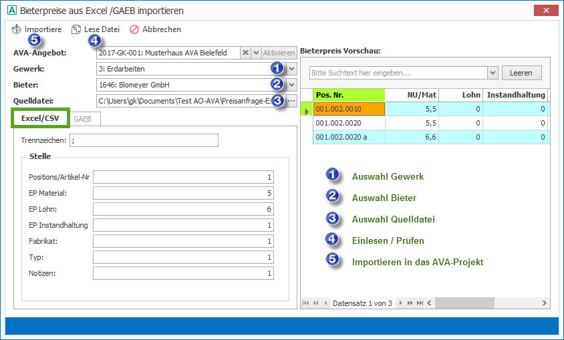Click the Gewerk field 3: Erdarbeiten
The height and width of the screenshot is (340, 564).
(x=191, y=69)
